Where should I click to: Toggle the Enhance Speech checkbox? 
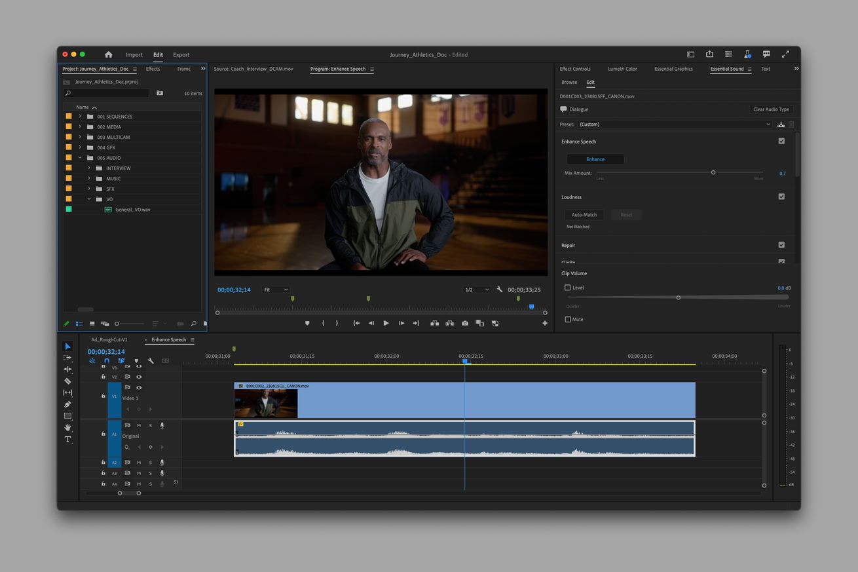(x=781, y=141)
